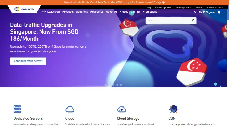The height and width of the screenshot is (126, 229).
Task: Click the Cloud Storage disk icon
Action: tap(121, 109)
